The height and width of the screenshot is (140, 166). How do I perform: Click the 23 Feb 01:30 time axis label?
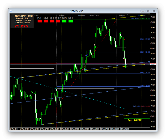(x=125, y=129)
